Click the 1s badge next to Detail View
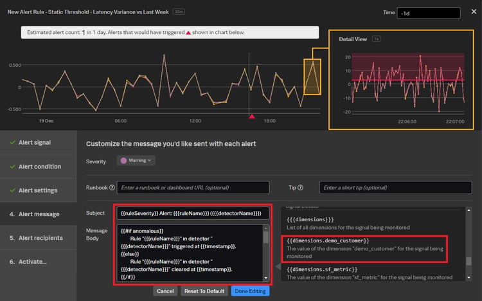Viewport: 482px width, 301px height. tap(377, 39)
